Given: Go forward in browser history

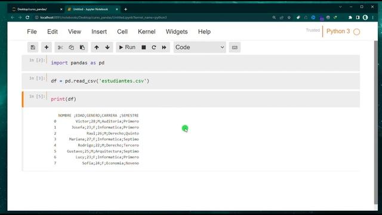Looking at the screenshot, I should click(x=20, y=17).
